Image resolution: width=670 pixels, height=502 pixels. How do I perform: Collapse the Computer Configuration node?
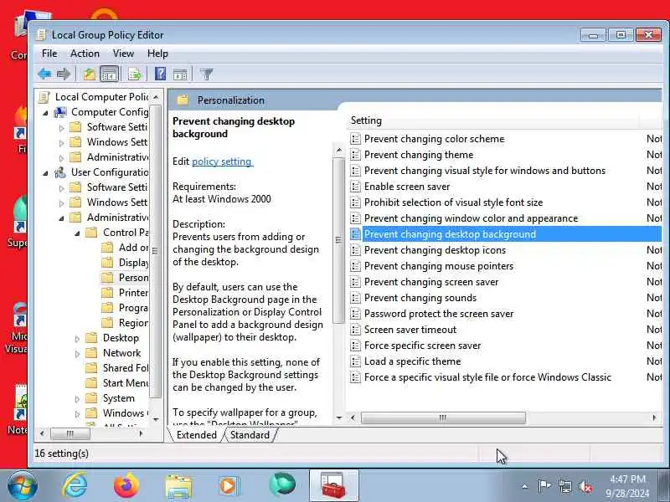point(45,113)
